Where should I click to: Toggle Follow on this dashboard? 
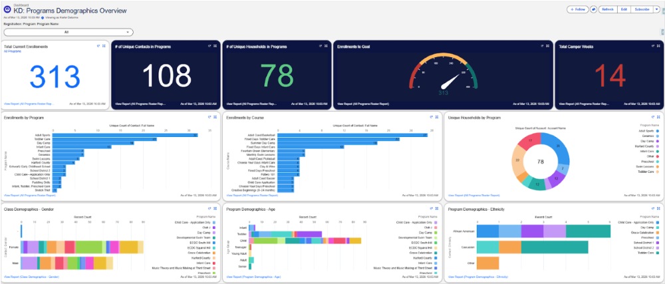pos(578,9)
